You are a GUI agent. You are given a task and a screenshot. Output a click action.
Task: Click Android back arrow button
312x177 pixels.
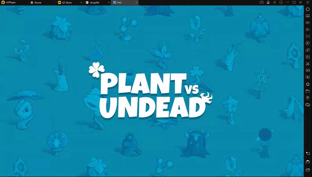pos(308,153)
